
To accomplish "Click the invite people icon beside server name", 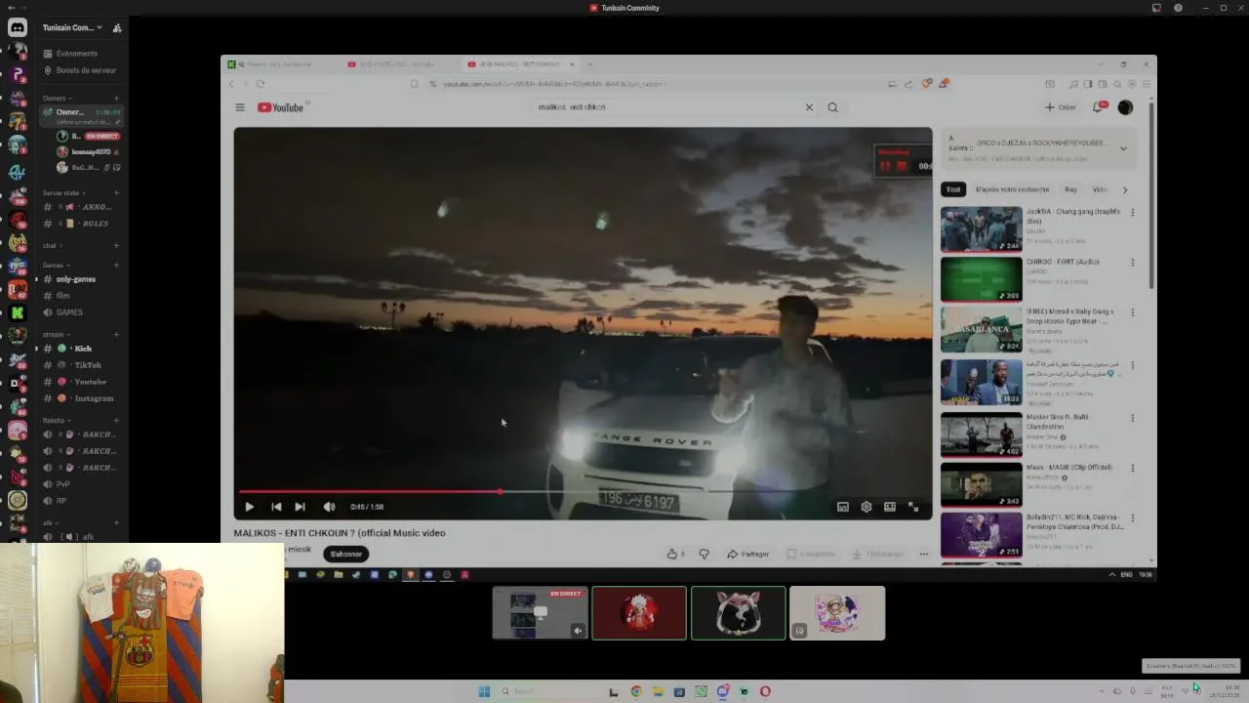I will point(117,27).
